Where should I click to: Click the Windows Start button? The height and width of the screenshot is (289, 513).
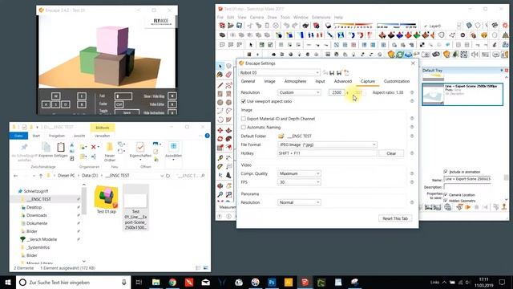click(x=8, y=282)
